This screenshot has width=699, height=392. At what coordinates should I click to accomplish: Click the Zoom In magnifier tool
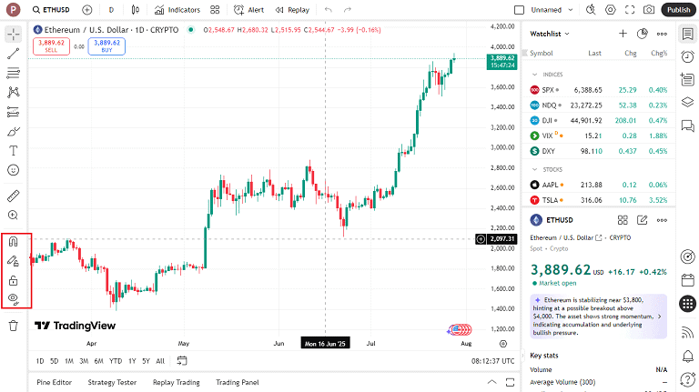[13, 216]
